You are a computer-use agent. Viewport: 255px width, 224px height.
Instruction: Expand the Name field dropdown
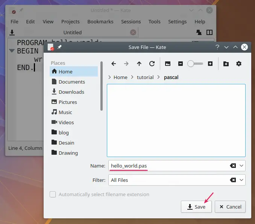[241, 166]
